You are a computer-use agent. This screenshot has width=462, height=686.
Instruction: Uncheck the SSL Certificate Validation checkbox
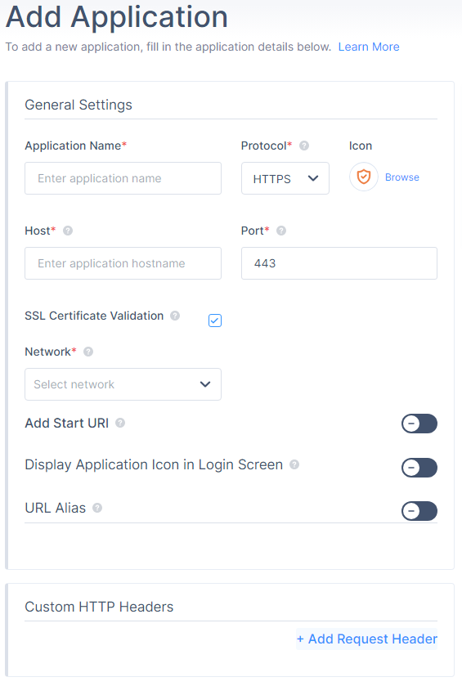click(215, 321)
